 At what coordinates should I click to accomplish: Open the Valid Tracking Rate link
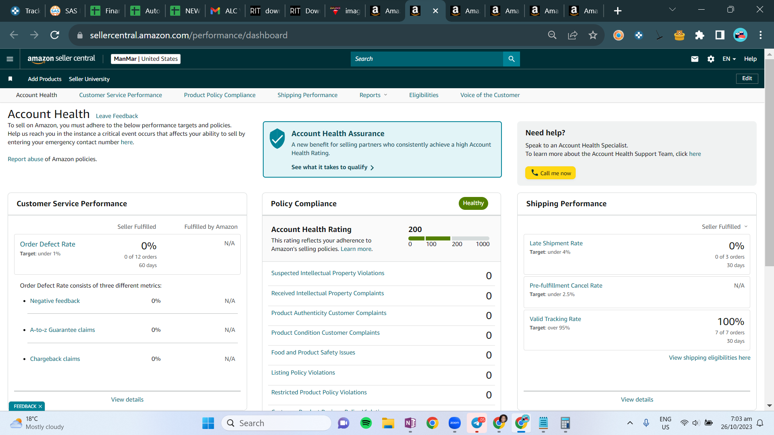pyautogui.click(x=555, y=319)
